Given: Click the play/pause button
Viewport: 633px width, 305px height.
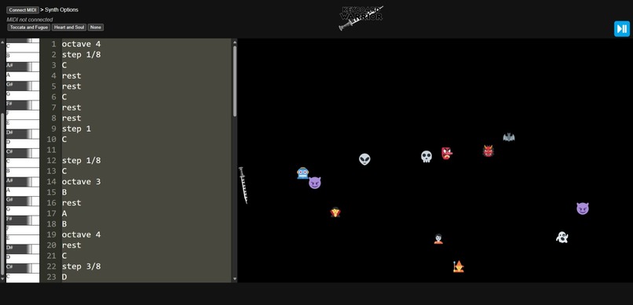Looking at the screenshot, I should pyautogui.click(x=622, y=28).
